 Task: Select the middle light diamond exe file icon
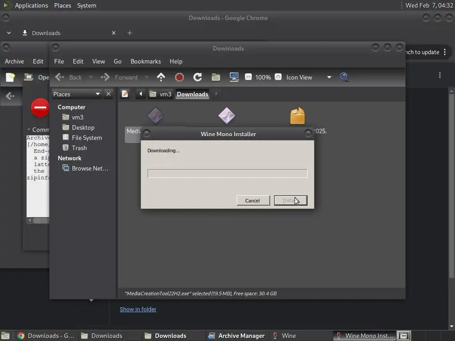click(227, 115)
